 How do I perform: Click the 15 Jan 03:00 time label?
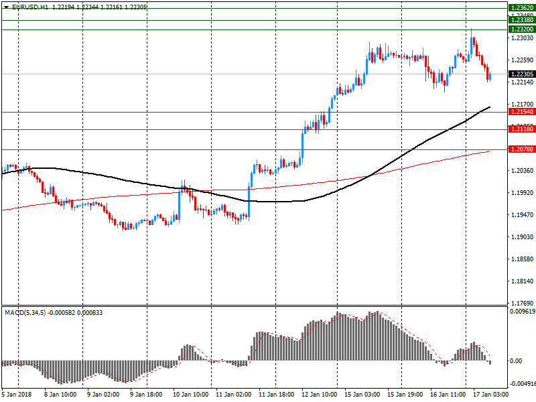pyautogui.click(x=362, y=395)
